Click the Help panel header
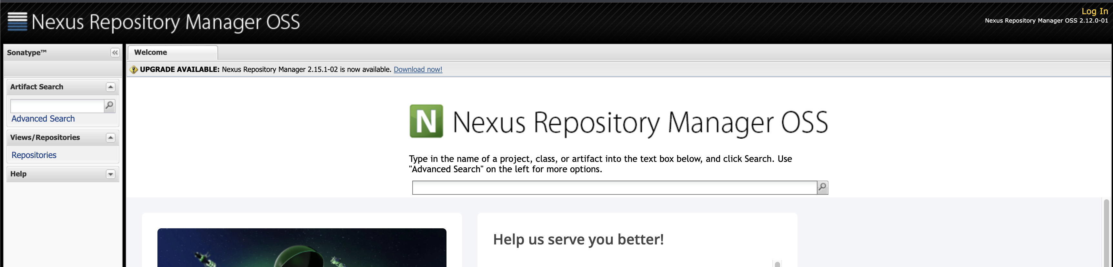Screen dimensions: 1113x267 [x=63, y=174]
